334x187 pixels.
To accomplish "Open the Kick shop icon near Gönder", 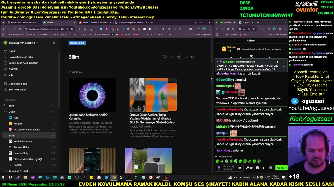I will pos(257,168).
